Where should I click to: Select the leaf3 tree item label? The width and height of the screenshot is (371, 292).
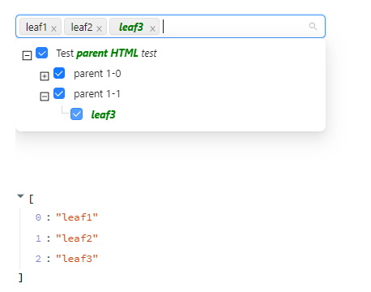pyautogui.click(x=104, y=114)
